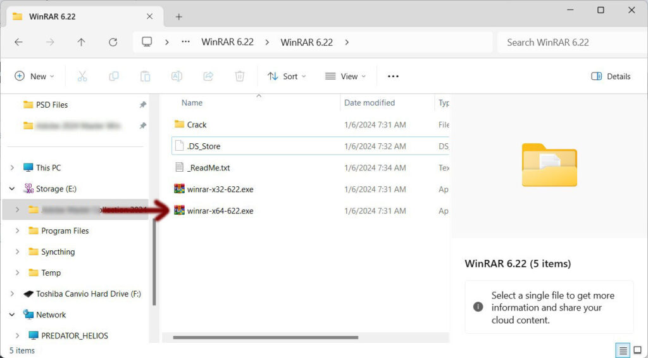
Task: Expand the This PC tree node
Action: [12, 168]
